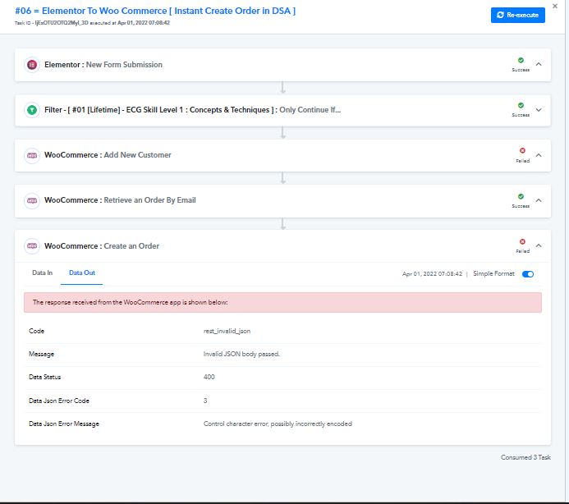Viewport: 569px width, 504px height.
Task: Collapse the Elementor New Form Submission step
Action: tap(539, 64)
